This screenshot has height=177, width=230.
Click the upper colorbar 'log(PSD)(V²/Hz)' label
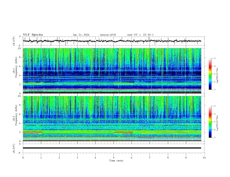tap(218, 75)
